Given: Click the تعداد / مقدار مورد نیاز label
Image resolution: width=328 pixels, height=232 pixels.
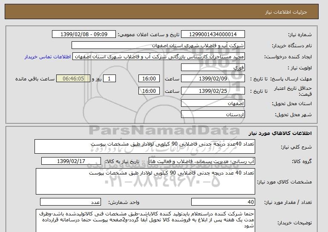Looking at the screenshot, I should pyautogui.click(x=288, y=202).
